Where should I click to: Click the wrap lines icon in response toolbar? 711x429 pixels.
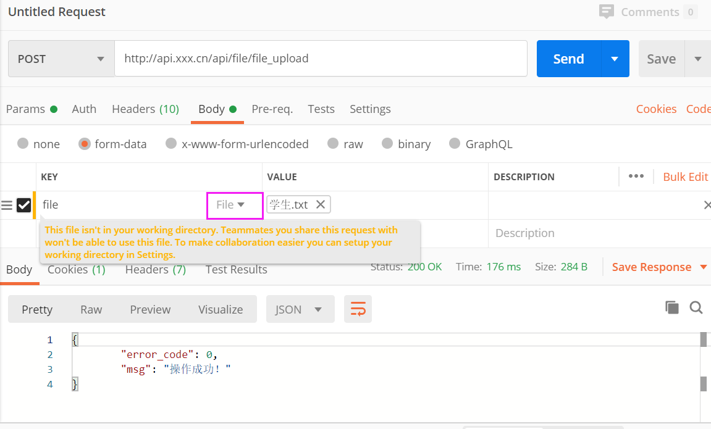click(x=358, y=309)
